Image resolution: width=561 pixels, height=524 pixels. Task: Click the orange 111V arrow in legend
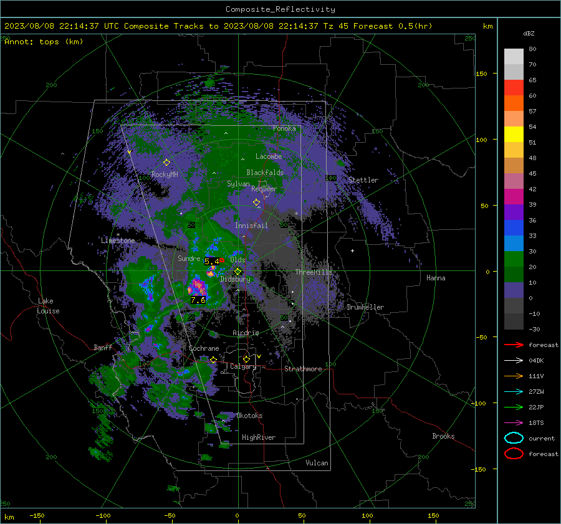coord(514,376)
